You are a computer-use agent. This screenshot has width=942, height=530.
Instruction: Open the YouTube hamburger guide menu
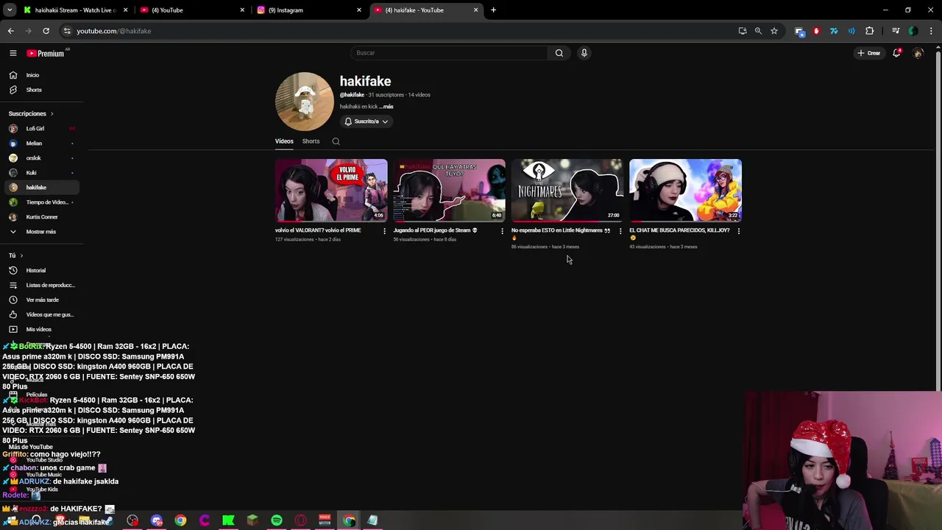13,53
